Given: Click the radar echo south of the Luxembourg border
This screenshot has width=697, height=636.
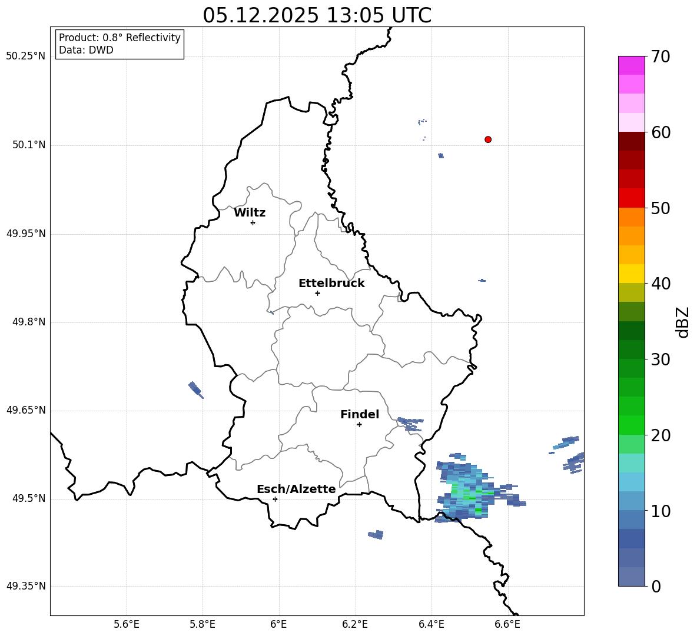Looking at the screenshot, I should pos(376,535).
